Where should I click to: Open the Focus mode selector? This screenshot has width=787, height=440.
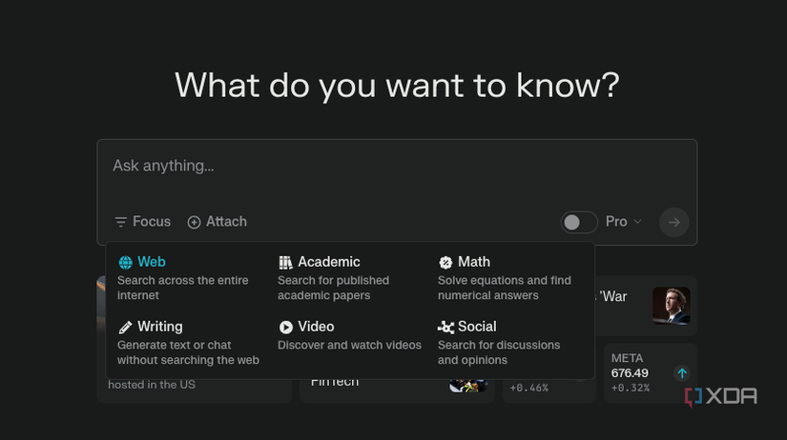click(x=142, y=222)
